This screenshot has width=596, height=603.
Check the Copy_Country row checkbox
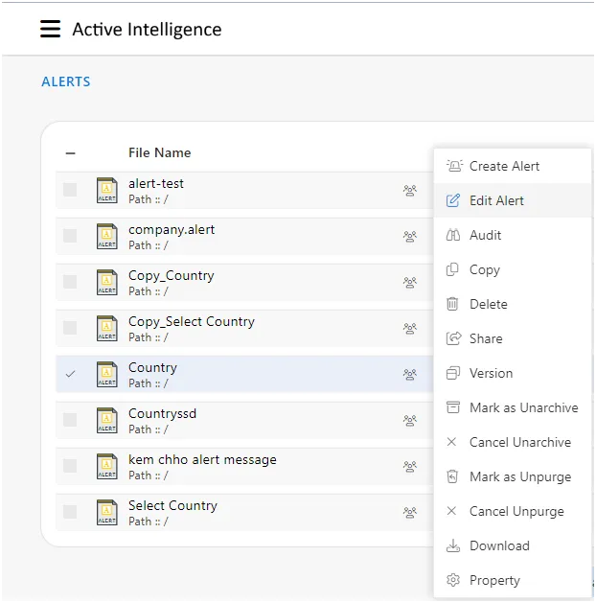click(70, 282)
